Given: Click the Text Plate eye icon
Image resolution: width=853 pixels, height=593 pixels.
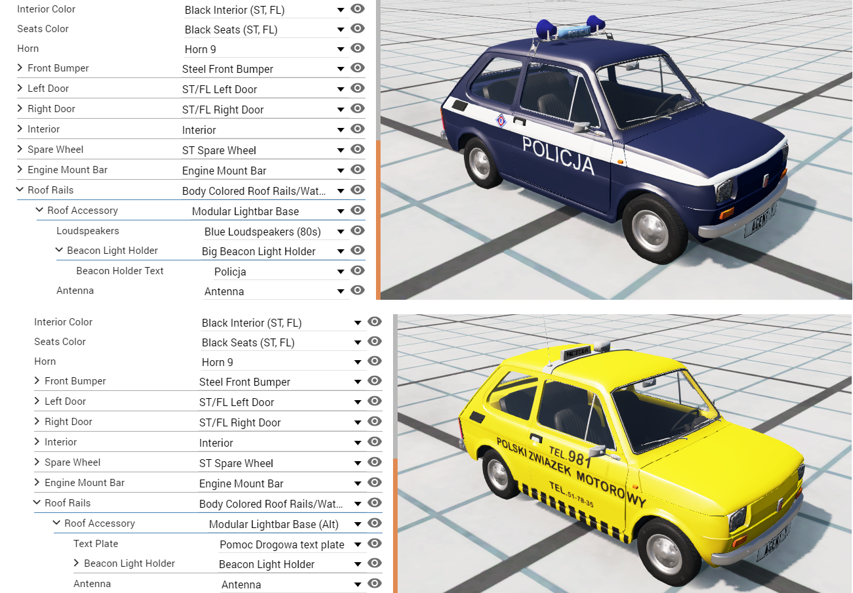Looking at the screenshot, I should pos(375,544).
